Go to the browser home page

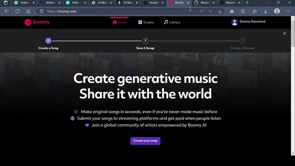29,11
